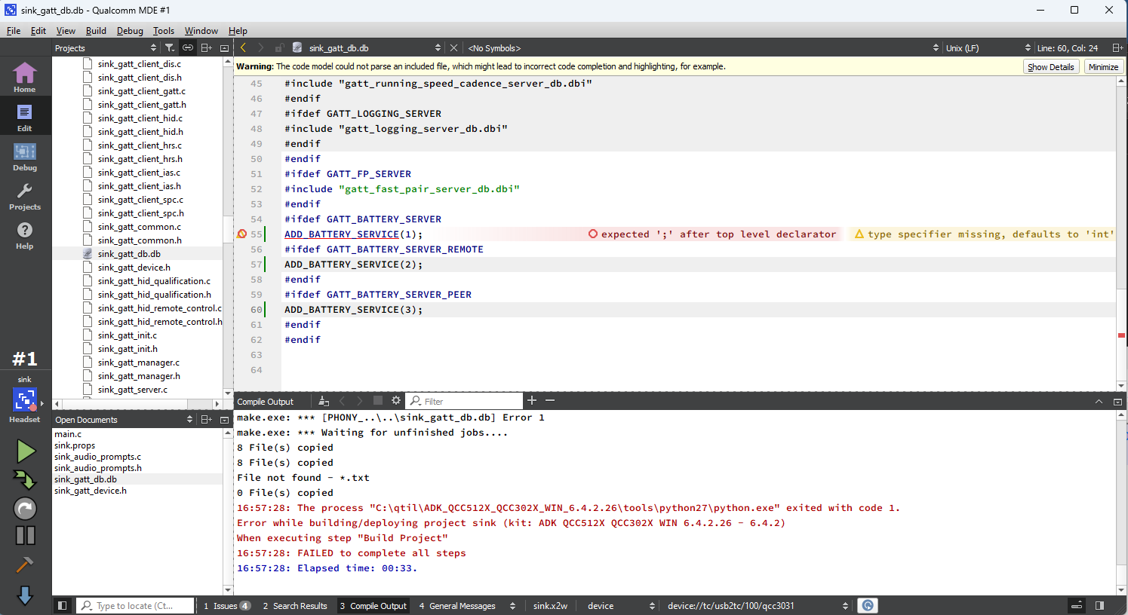This screenshot has width=1128, height=615.
Task: Open the Unix (LF) line ending dropdown
Action: pos(988,47)
